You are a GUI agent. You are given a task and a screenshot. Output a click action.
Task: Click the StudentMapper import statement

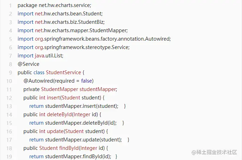click(72, 30)
